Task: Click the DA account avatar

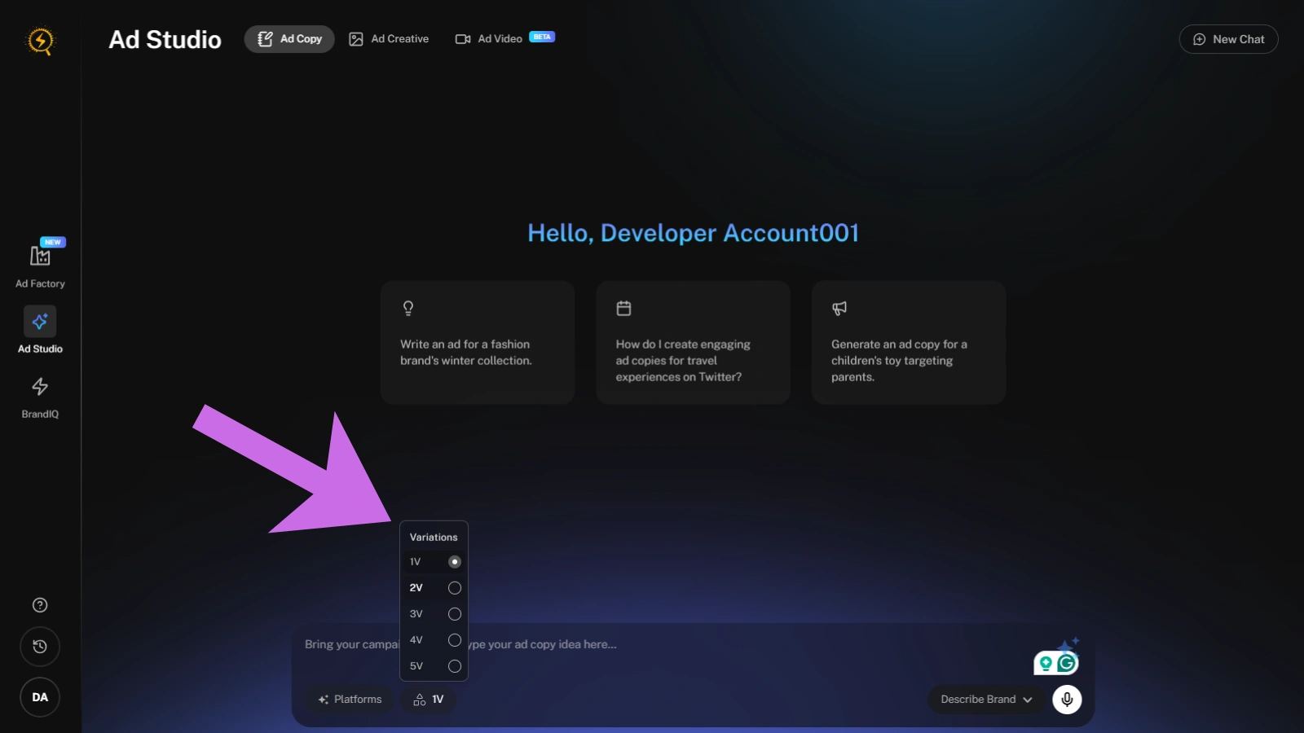Action: pyautogui.click(x=40, y=697)
